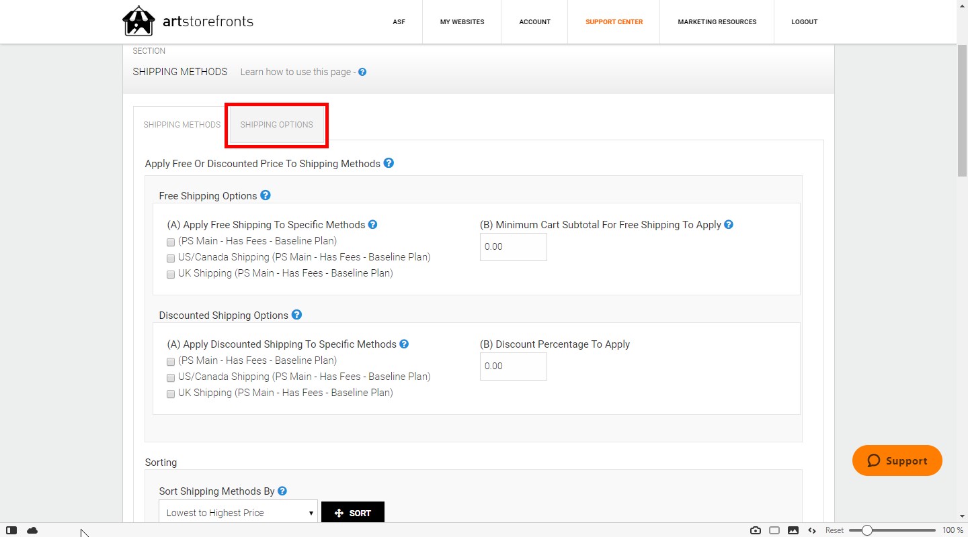Toggle the sidebar panel icon in status bar

click(x=11, y=530)
